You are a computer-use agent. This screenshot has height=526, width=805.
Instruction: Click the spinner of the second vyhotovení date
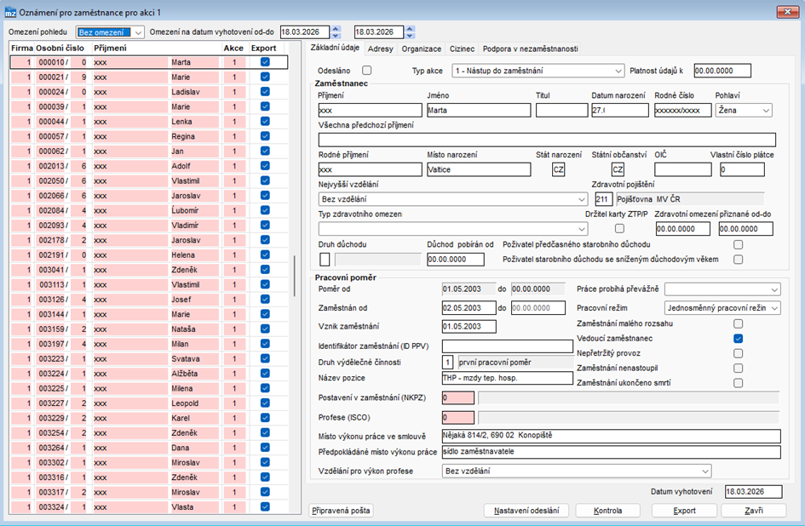click(x=410, y=32)
